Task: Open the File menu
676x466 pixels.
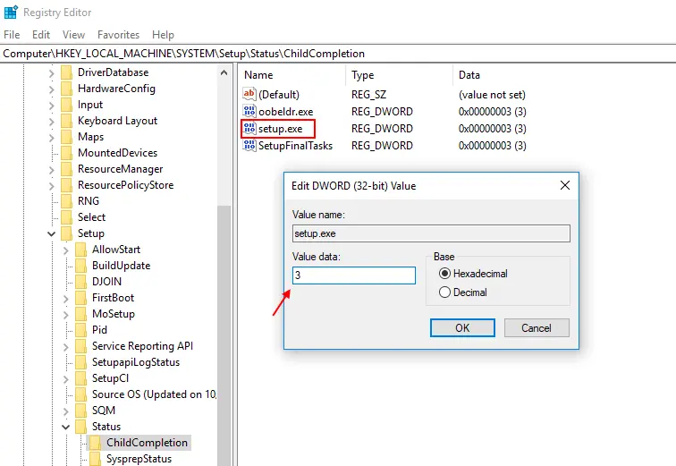Action: click(12, 35)
